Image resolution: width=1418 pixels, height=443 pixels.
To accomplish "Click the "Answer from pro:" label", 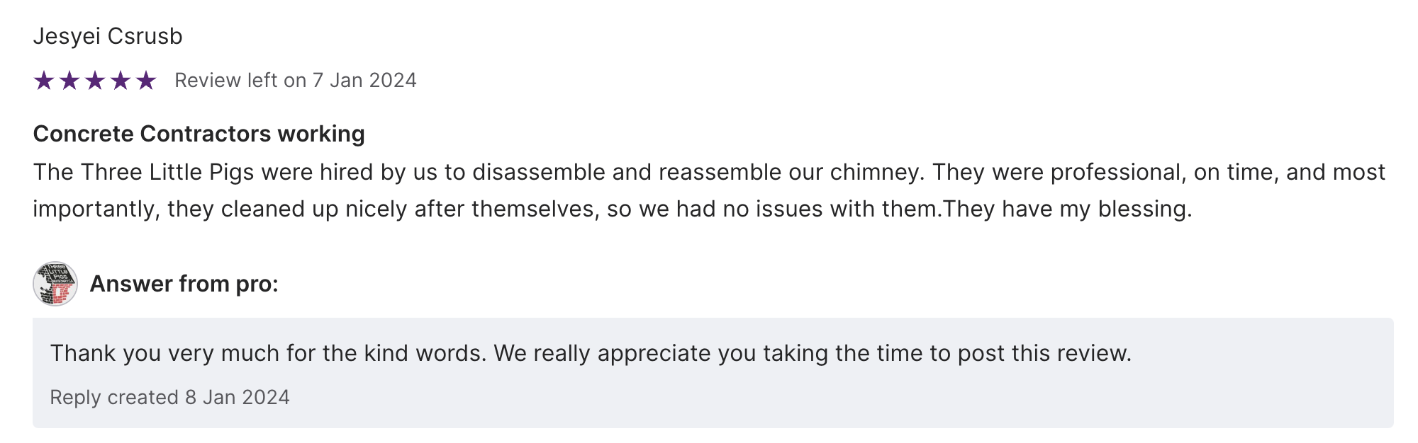I will coord(184,284).
